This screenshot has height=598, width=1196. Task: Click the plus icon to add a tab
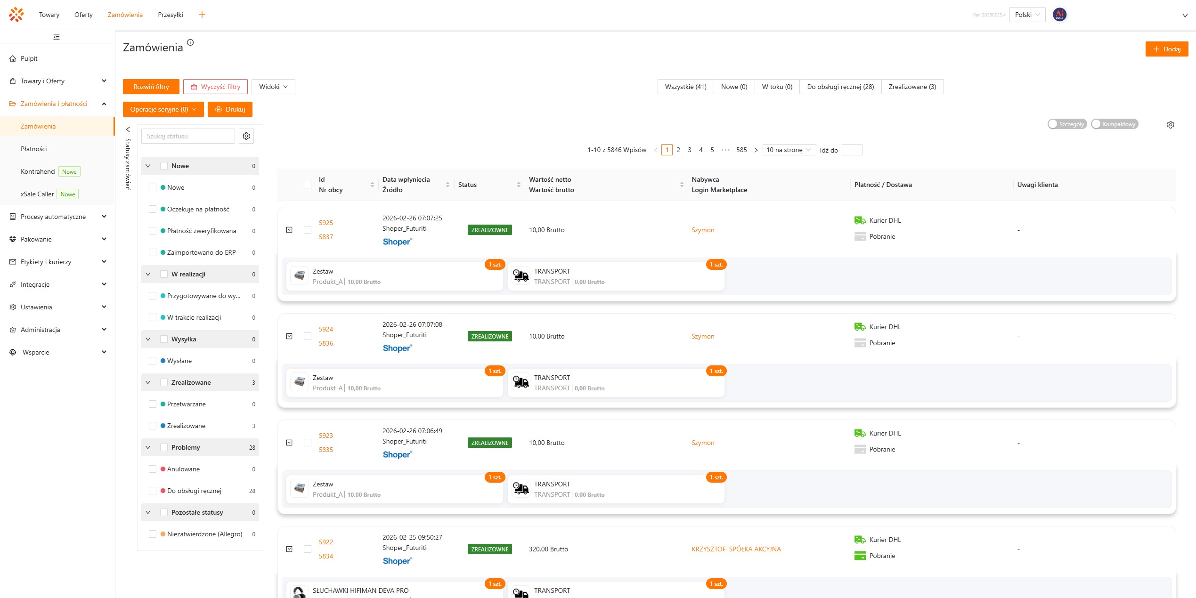point(202,15)
